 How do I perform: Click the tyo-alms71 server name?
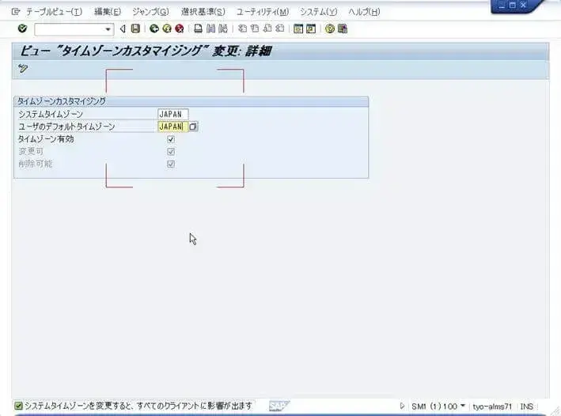point(492,407)
